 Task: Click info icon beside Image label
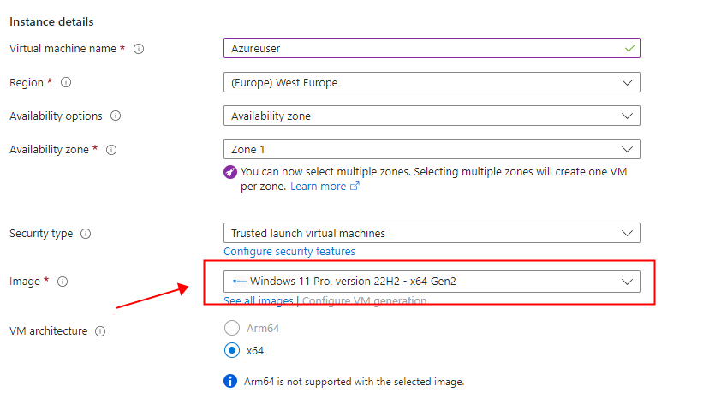pos(63,282)
